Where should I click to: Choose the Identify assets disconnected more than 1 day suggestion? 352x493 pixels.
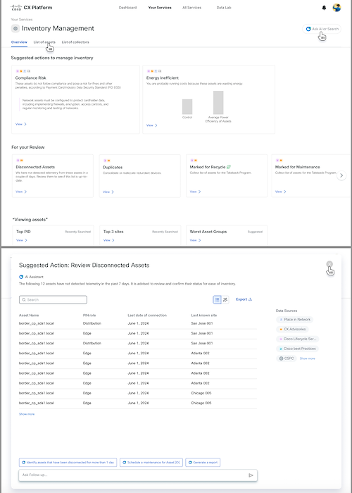[68, 463]
